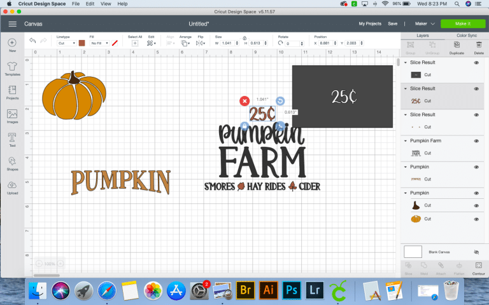Image resolution: width=489 pixels, height=305 pixels.
Task: Hide the first Pumpkin layer group
Action: (x=476, y=167)
